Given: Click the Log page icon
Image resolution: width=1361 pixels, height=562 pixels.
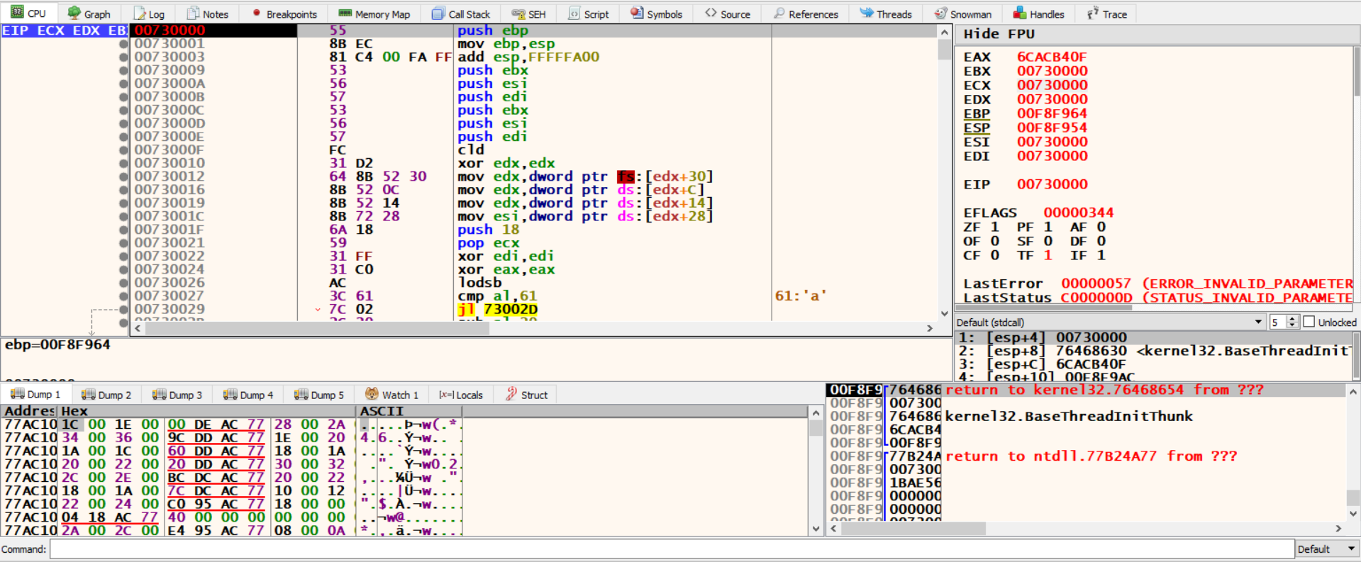Looking at the screenshot, I should click(139, 13).
